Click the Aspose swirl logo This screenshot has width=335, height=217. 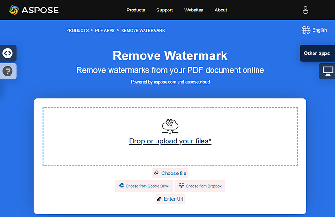tap(14, 10)
